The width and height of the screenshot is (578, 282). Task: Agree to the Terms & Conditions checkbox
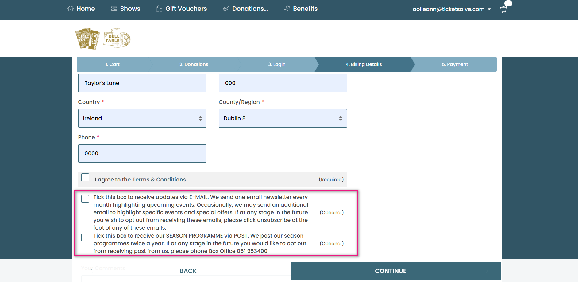click(x=85, y=177)
